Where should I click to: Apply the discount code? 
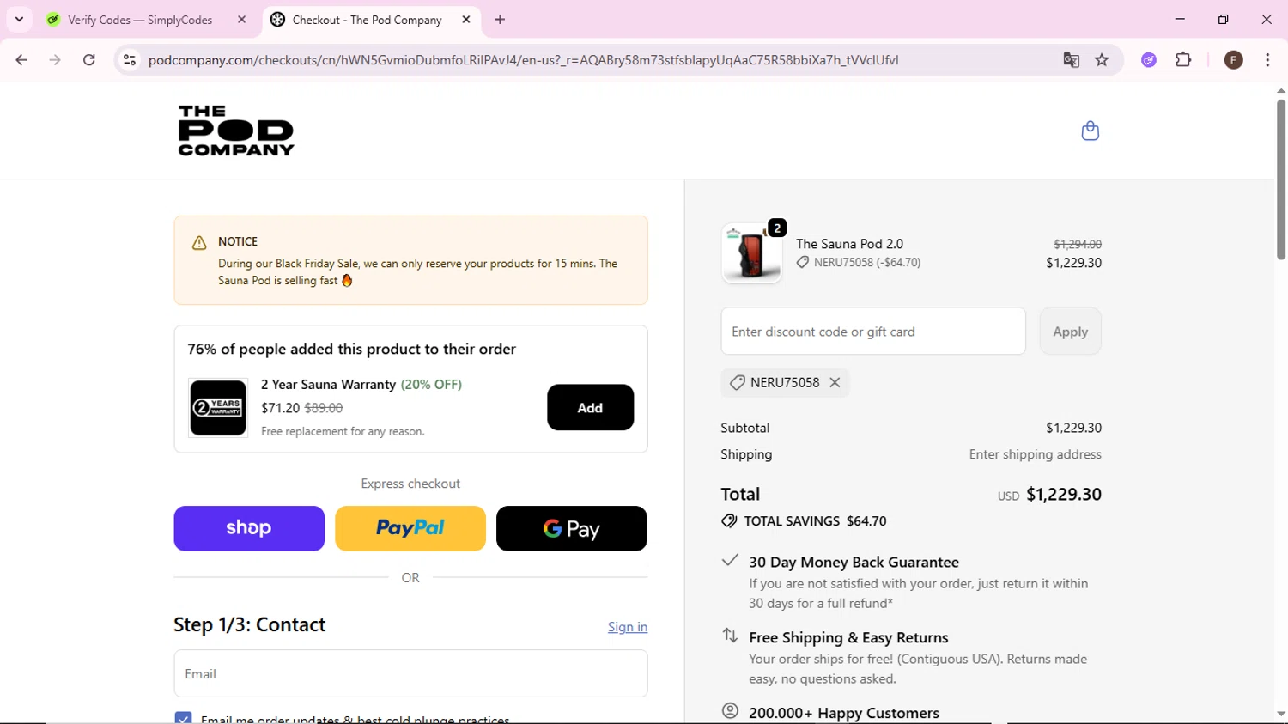click(1070, 332)
